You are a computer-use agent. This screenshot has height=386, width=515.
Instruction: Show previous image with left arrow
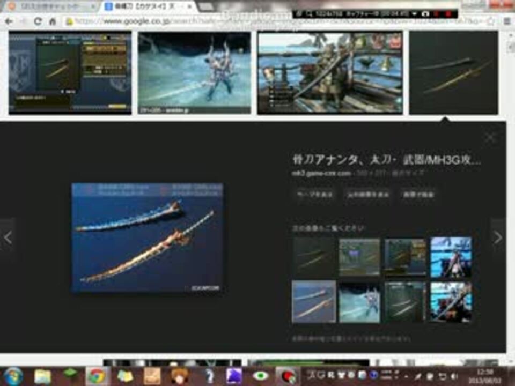tap(8, 237)
